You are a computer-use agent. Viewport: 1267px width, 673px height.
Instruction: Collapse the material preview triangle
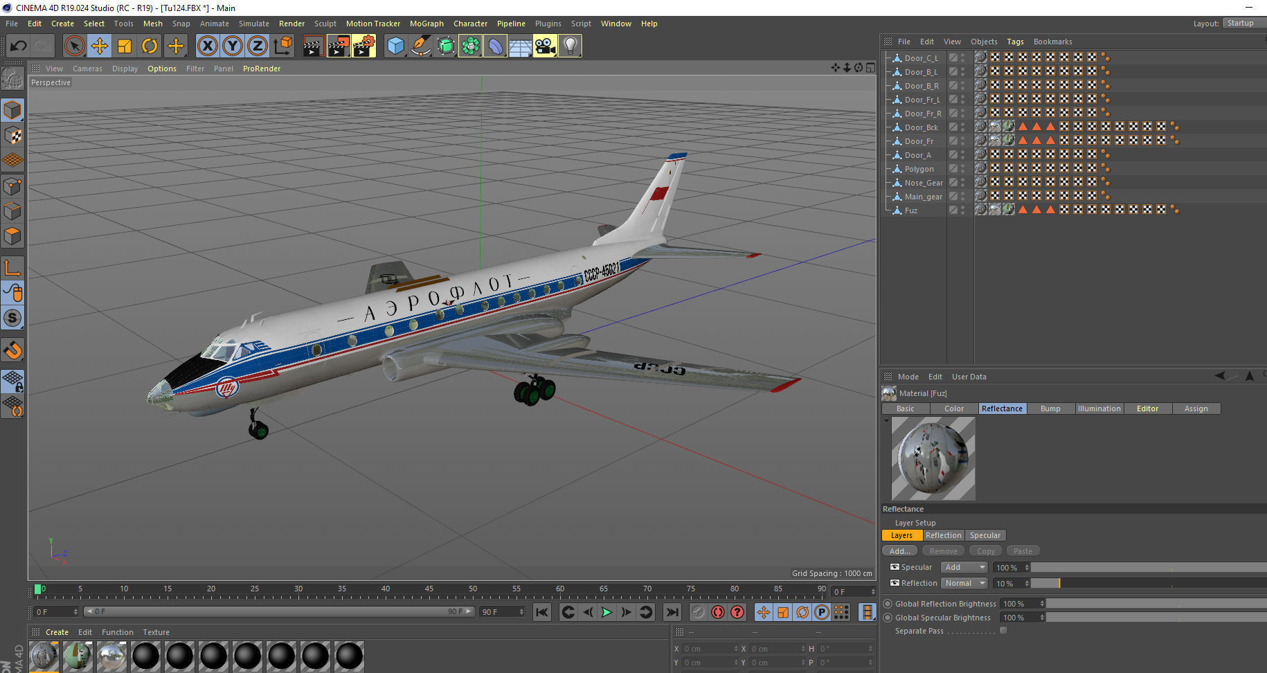coord(886,420)
